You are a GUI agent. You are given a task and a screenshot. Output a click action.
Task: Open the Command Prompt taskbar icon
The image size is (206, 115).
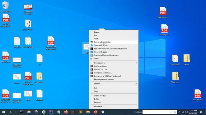21,112
